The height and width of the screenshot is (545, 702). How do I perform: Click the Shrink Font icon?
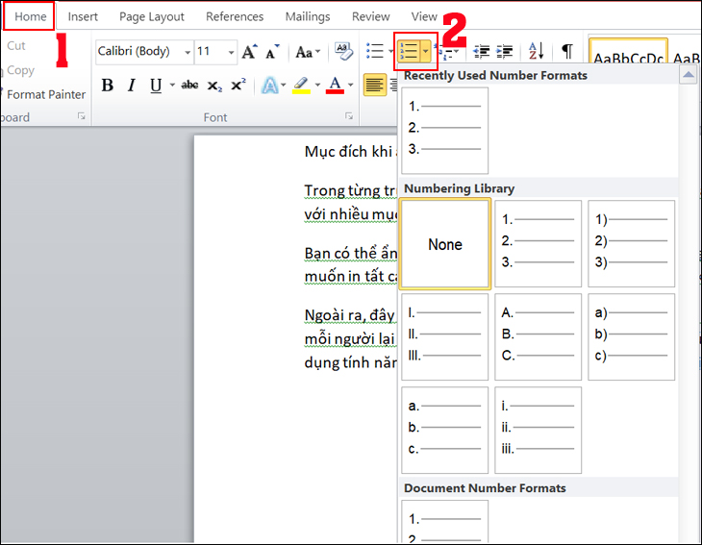(x=272, y=52)
